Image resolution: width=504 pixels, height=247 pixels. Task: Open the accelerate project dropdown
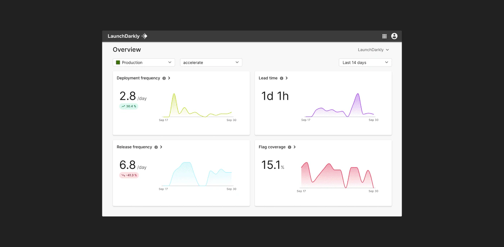coord(211,62)
